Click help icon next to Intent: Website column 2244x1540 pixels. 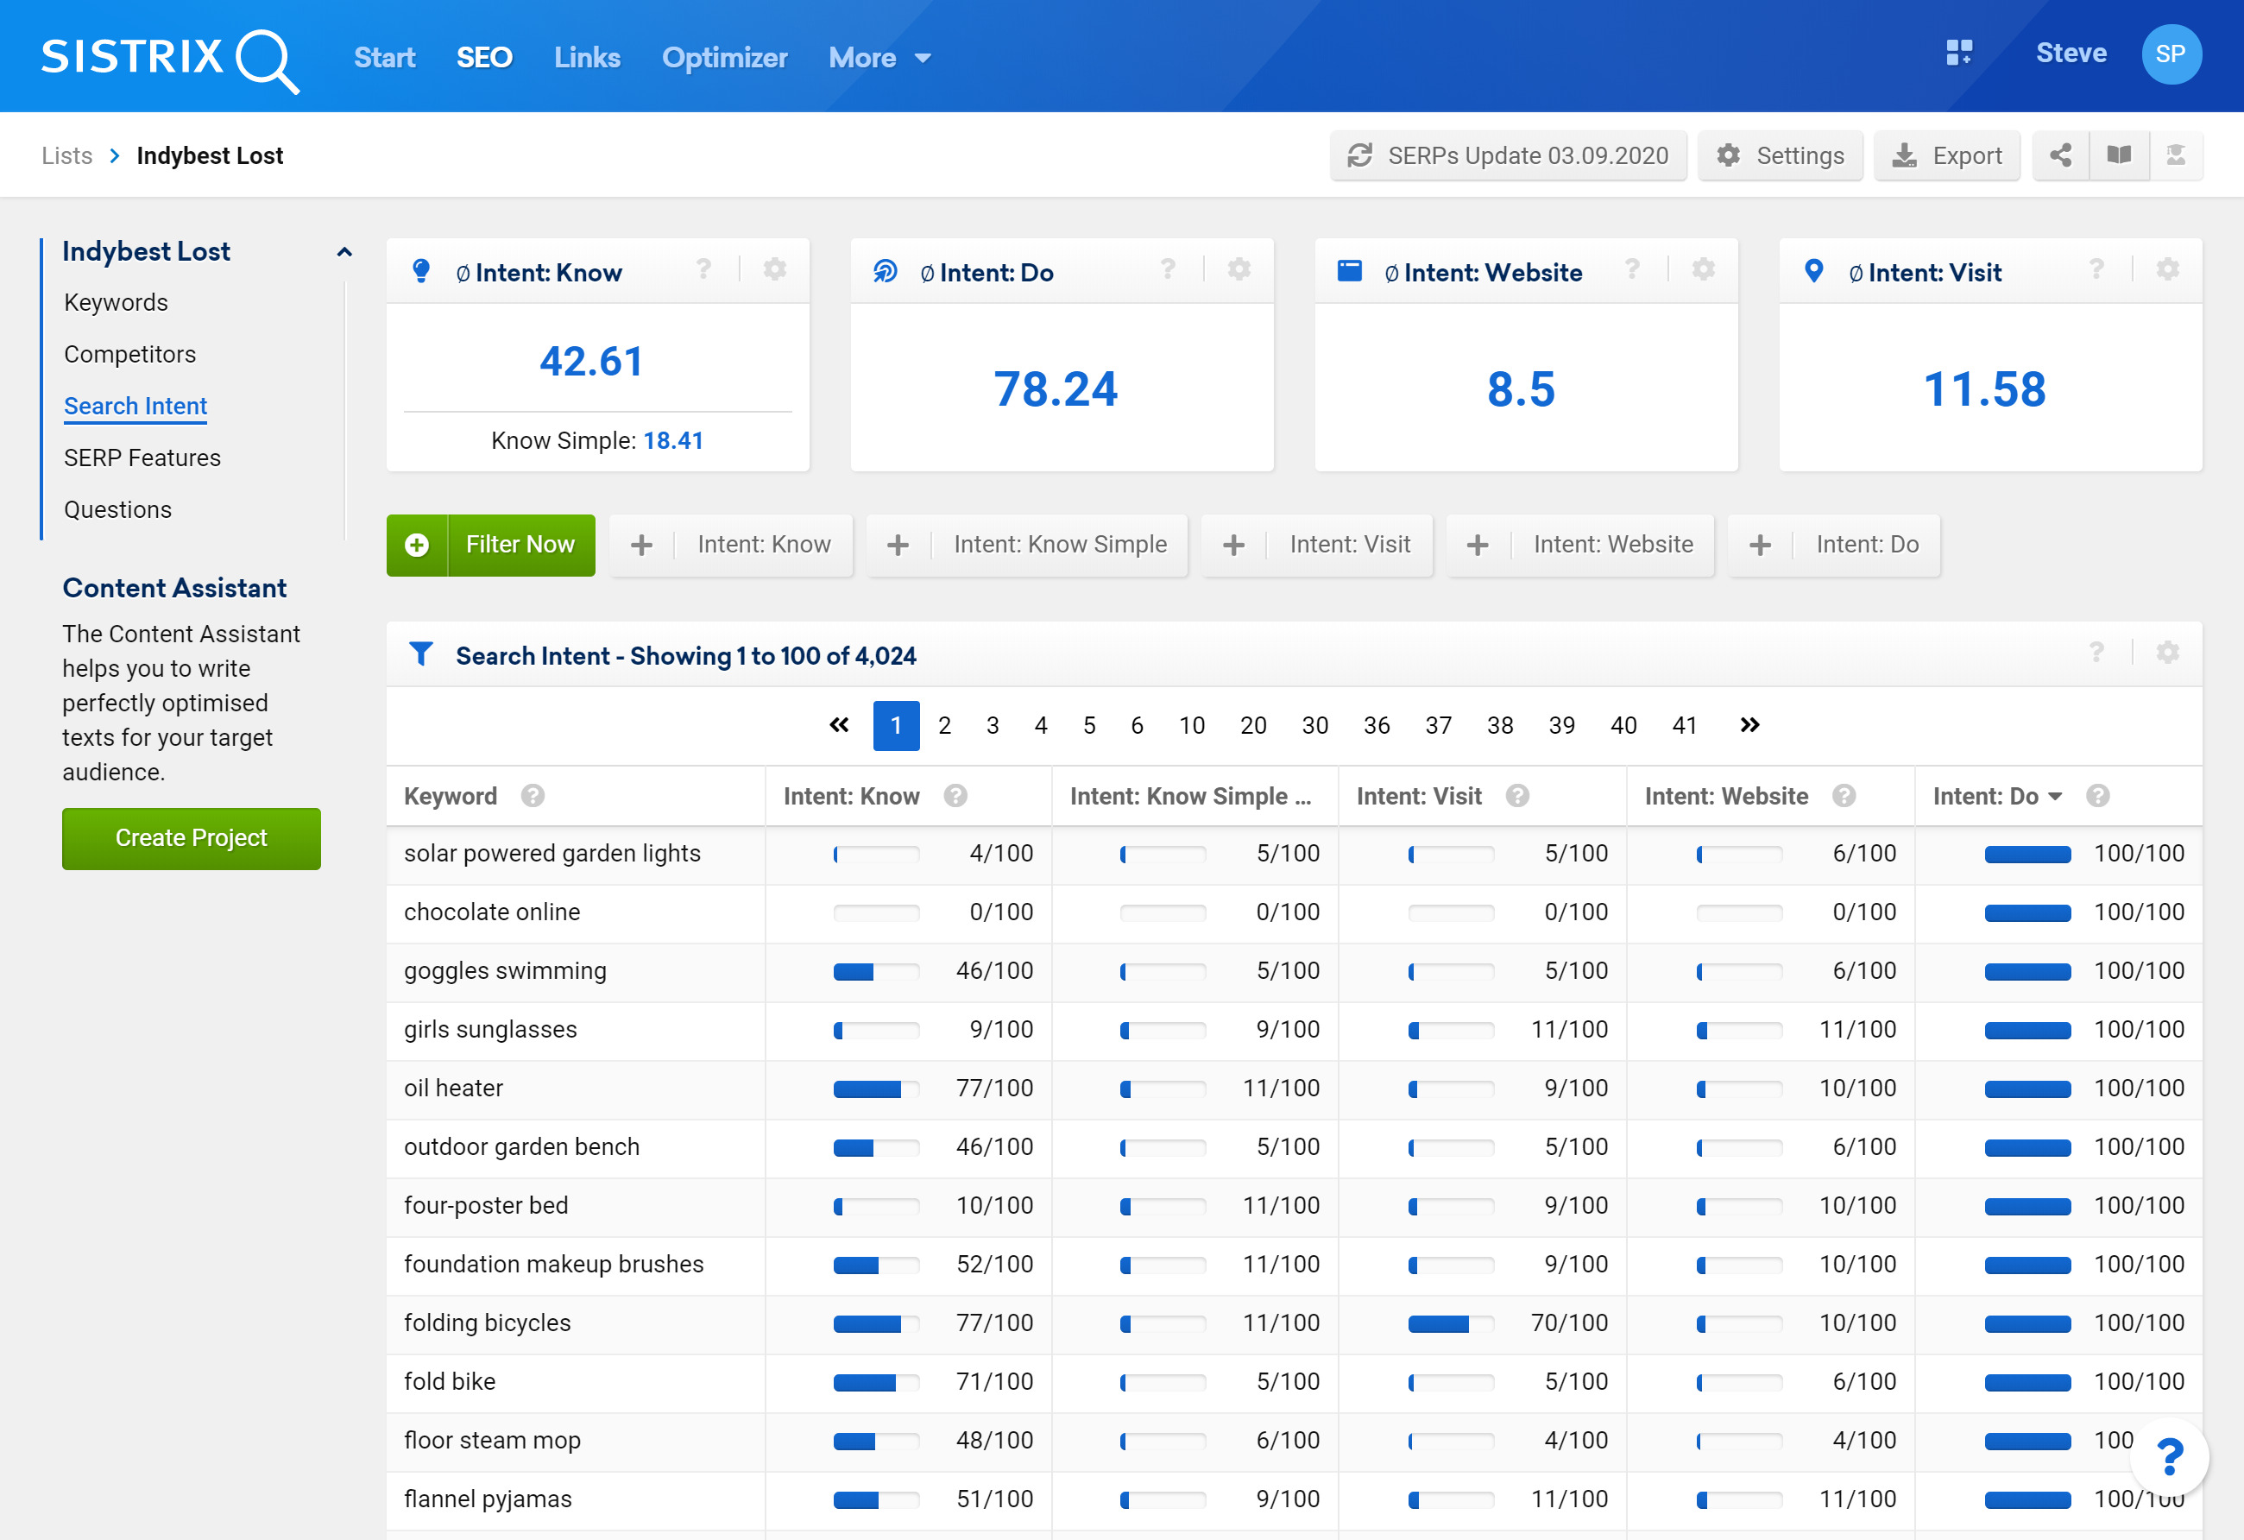[1844, 796]
